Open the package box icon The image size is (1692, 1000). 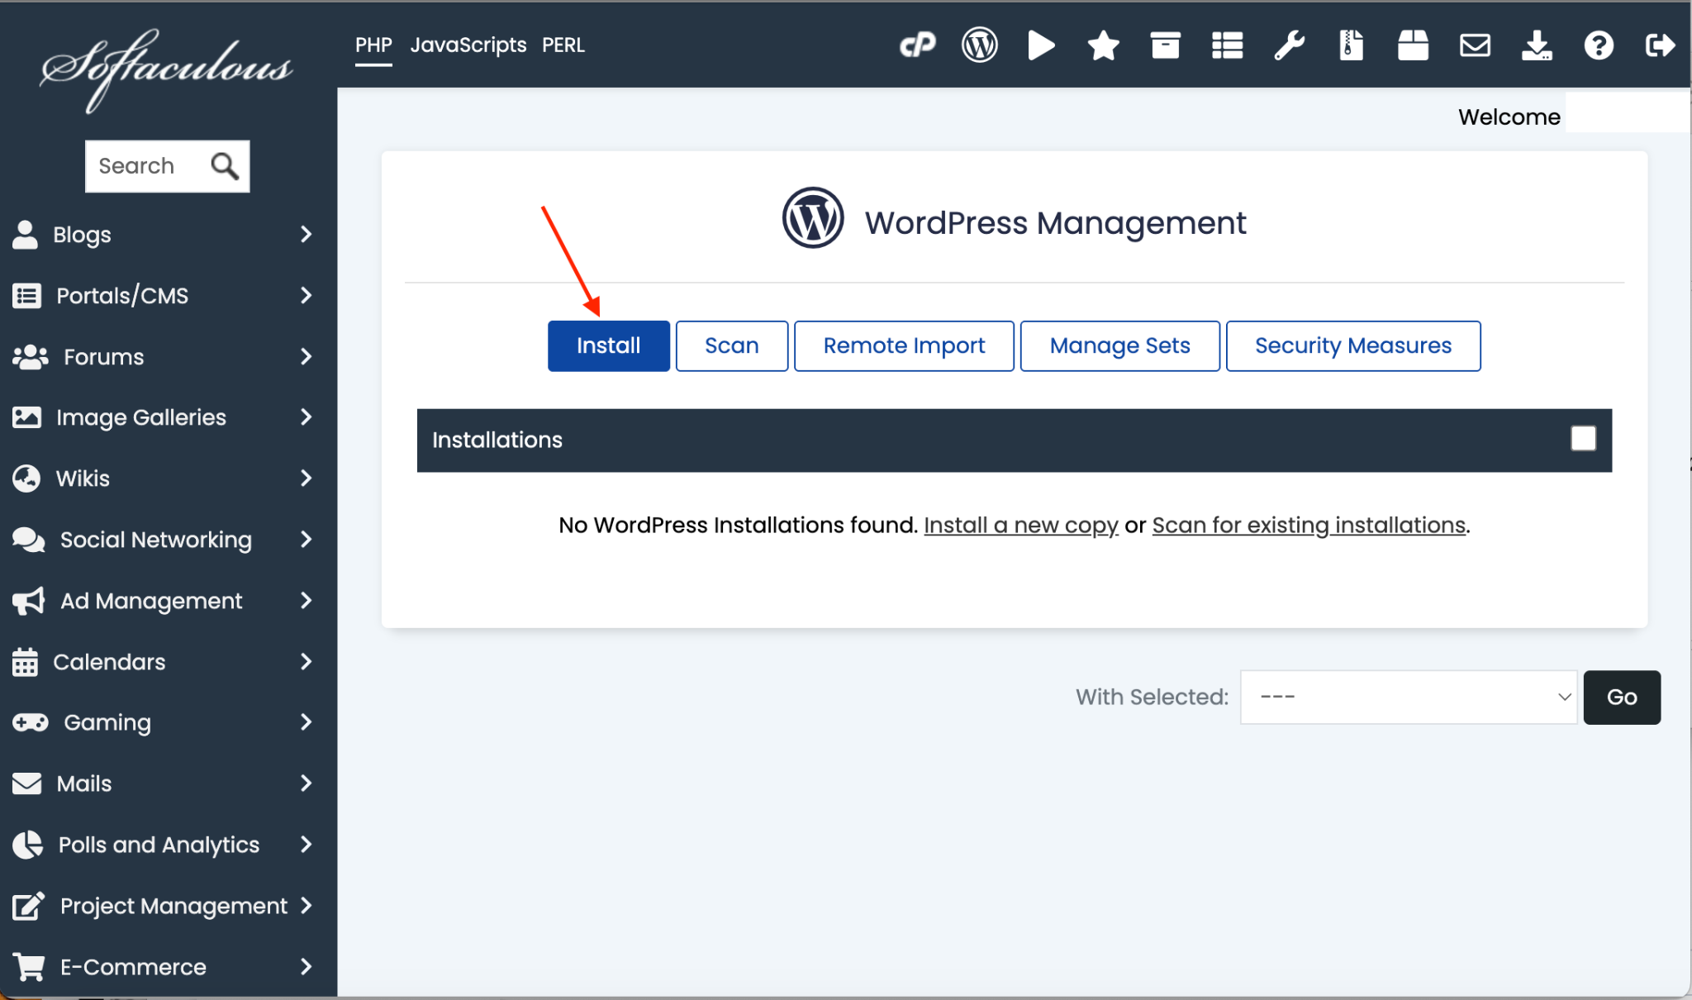click(x=1413, y=45)
